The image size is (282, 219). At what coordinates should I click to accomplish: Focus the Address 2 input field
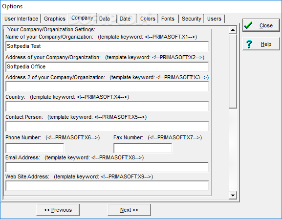pyautogui.click(x=107, y=87)
